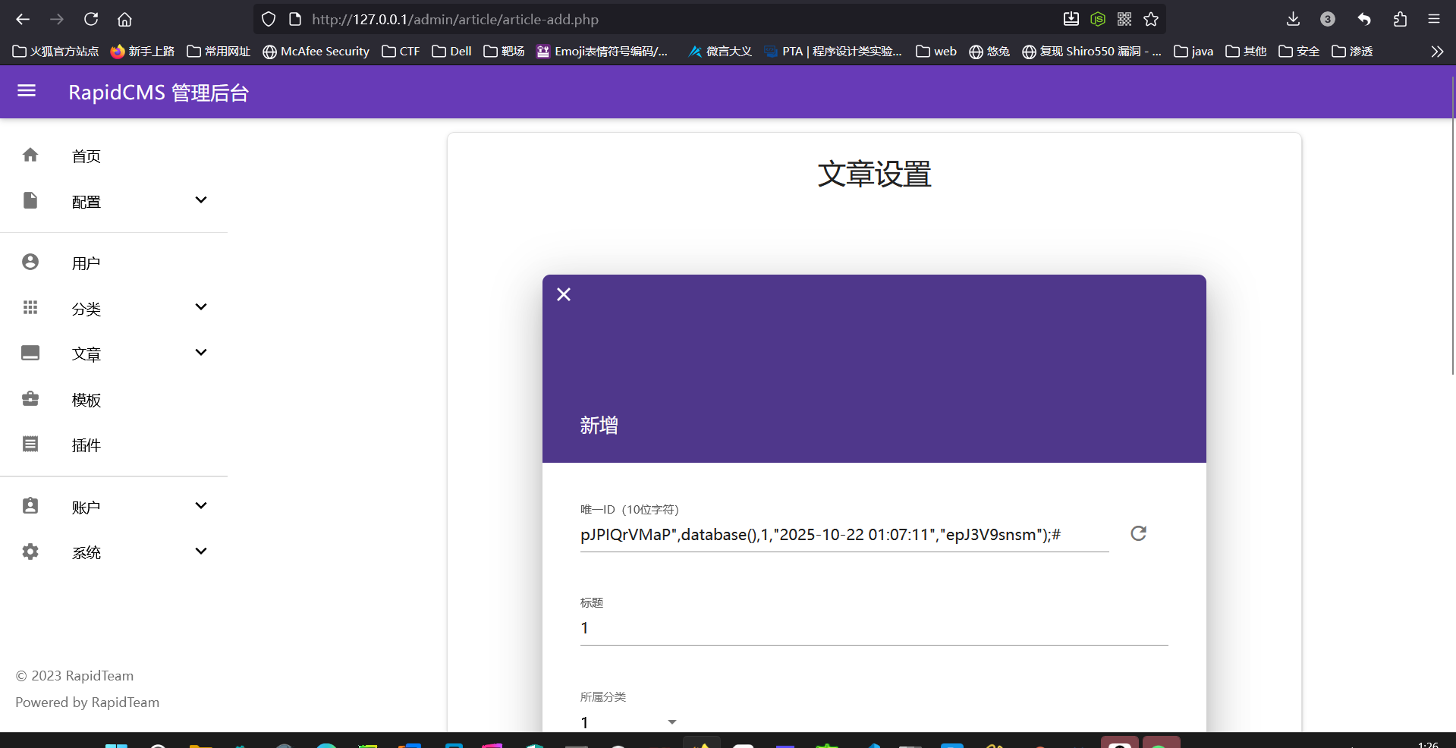Expand the 账户 sidebar submenu
This screenshot has height=748, width=1456.
click(201, 506)
